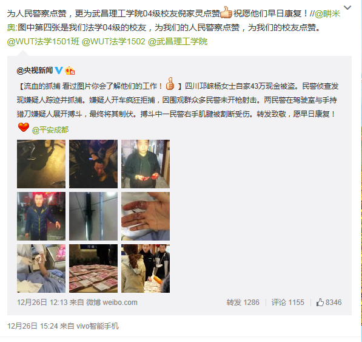
Task: Open the knife photo thumbnail
Action: (93, 216)
